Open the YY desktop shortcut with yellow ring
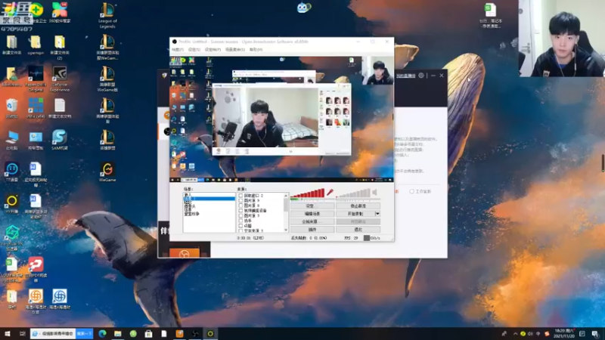Image resolution: width=605 pixels, height=340 pixels. tap(11, 203)
